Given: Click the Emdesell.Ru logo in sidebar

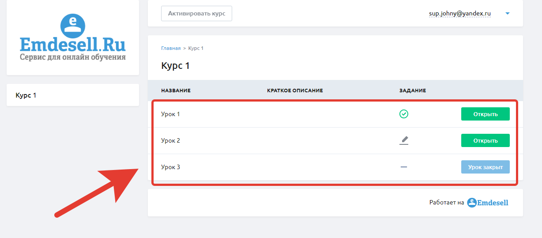Looking at the screenshot, I should (73, 38).
